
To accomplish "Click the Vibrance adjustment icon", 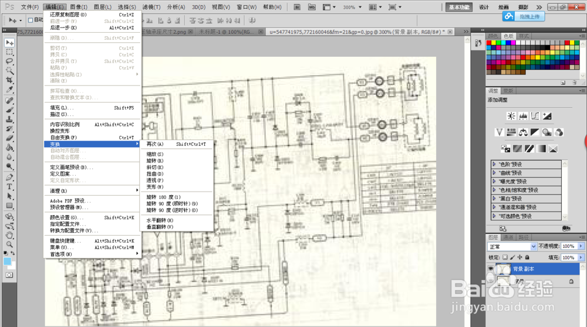I will pyautogui.click(x=499, y=132).
